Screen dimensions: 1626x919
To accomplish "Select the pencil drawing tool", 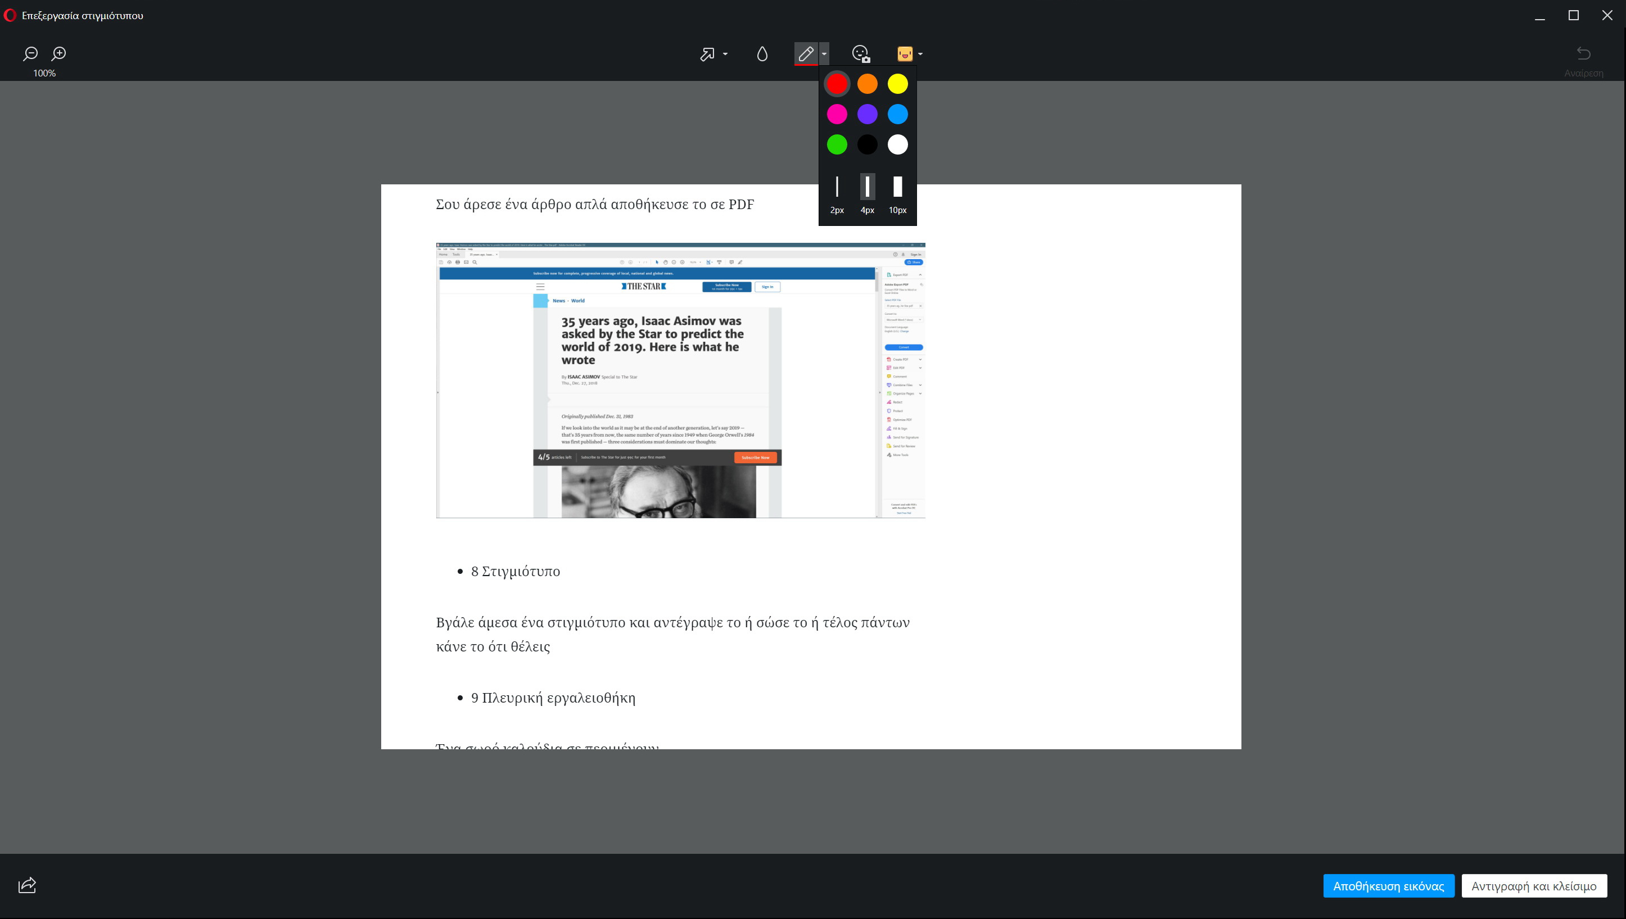I will coord(806,53).
